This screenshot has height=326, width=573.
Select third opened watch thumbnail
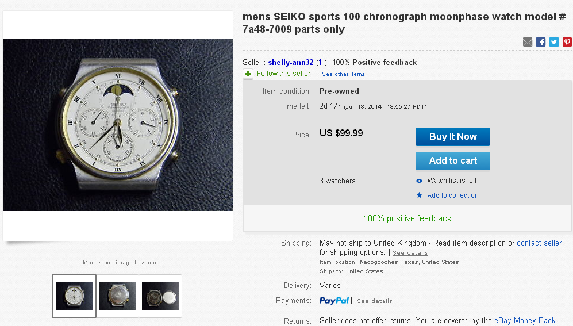[x=160, y=296]
